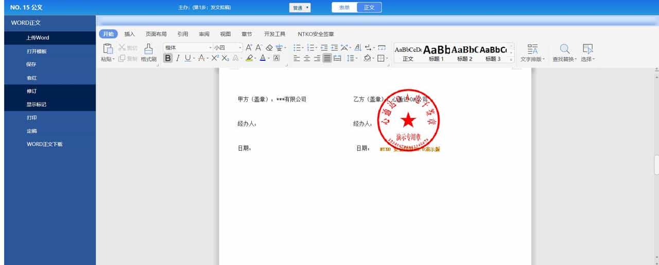The height and width of the screenshot is (265, 659).
Task: Click the Paste (粘贴) clipboard icon
Action: [x=108, y=49]
